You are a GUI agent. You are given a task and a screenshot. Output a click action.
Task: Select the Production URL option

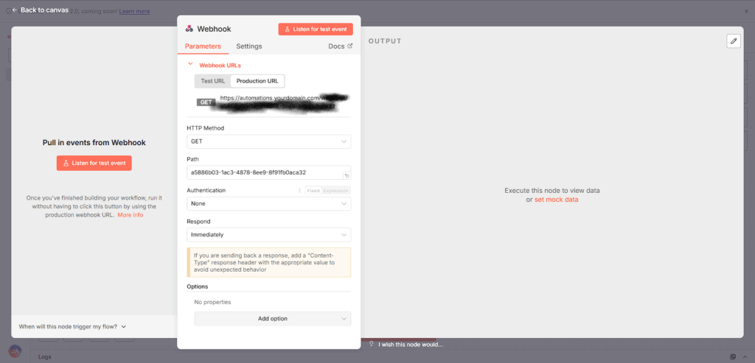[257, 81]
